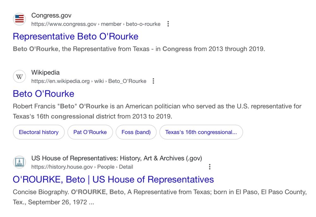This screenshot has height=217, width=316.
Task: Click the Wikipedia W favicon
Action: click(19, 77)
